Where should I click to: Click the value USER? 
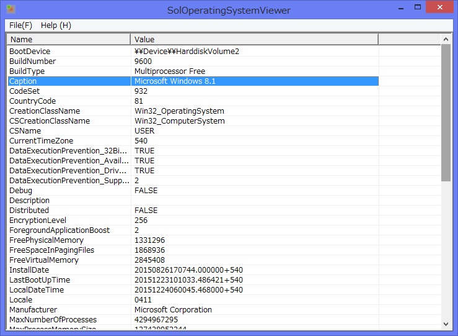point(144,131)
